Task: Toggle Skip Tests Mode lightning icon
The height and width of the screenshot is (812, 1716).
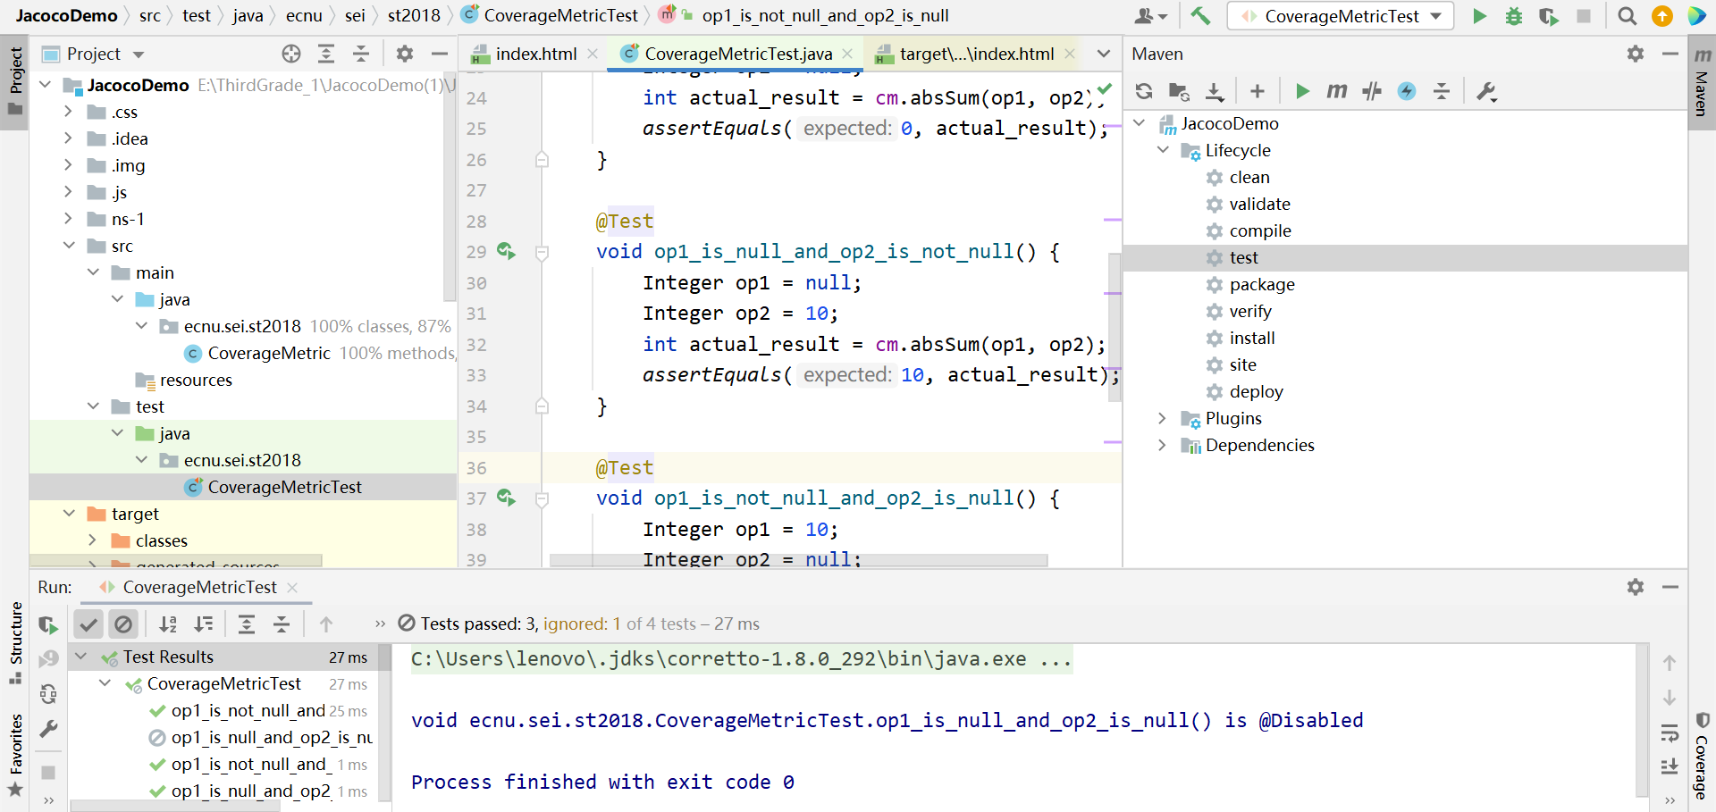Action: pyautogui.click(x=1407, y=91)
